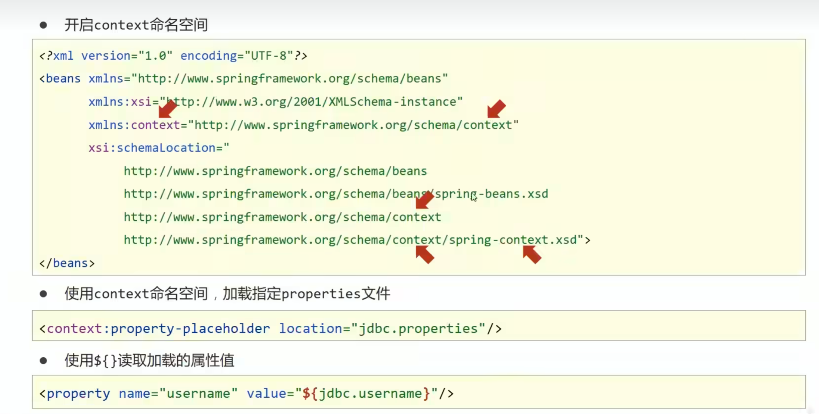Image resolution: width=819 pixels, height=414 pixels.
Task: Click the 使用${}读取加载的属性值 heading
Action: [149, 361]
